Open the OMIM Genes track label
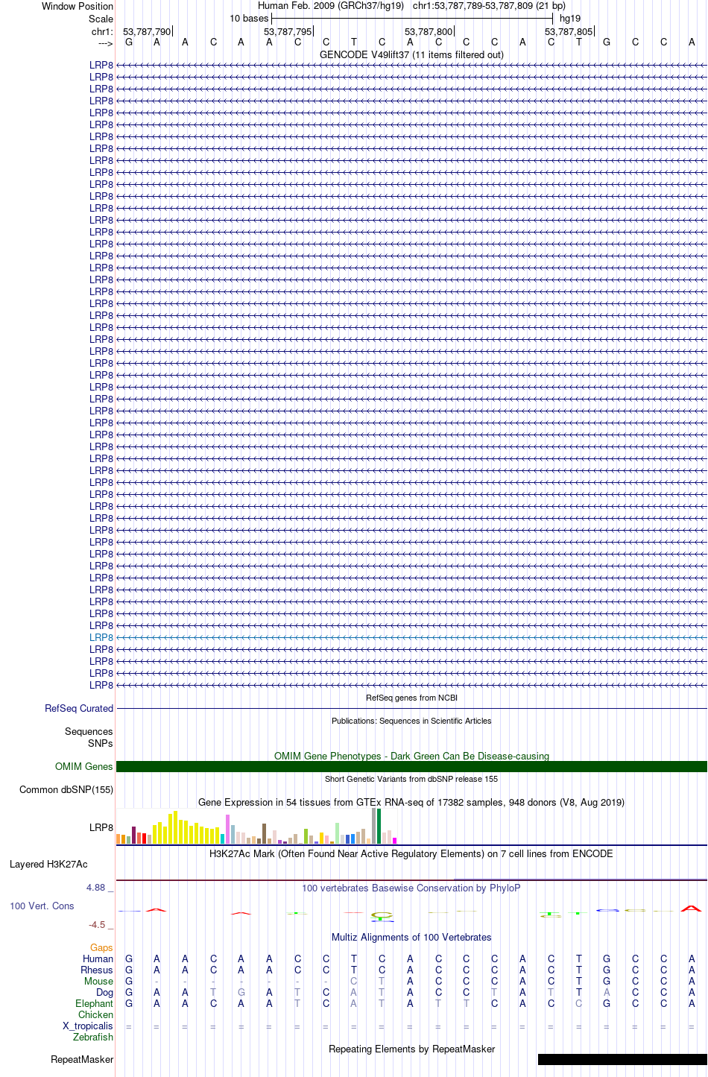Screen dimensions: 708x1077 click(x=84, y=766)
